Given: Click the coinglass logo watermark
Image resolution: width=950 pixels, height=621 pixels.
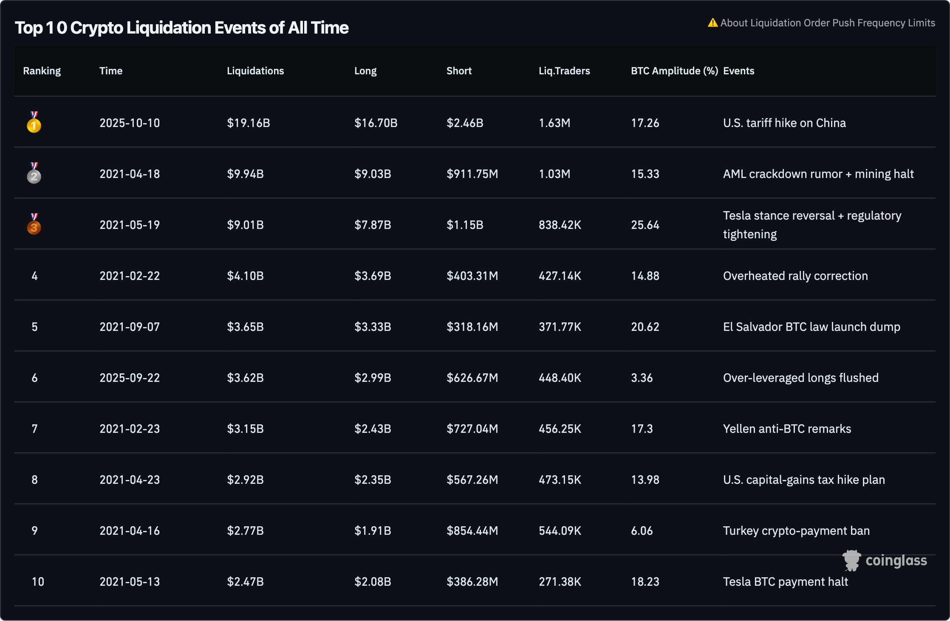Looking at the screenshot, I should click(885, 561).
